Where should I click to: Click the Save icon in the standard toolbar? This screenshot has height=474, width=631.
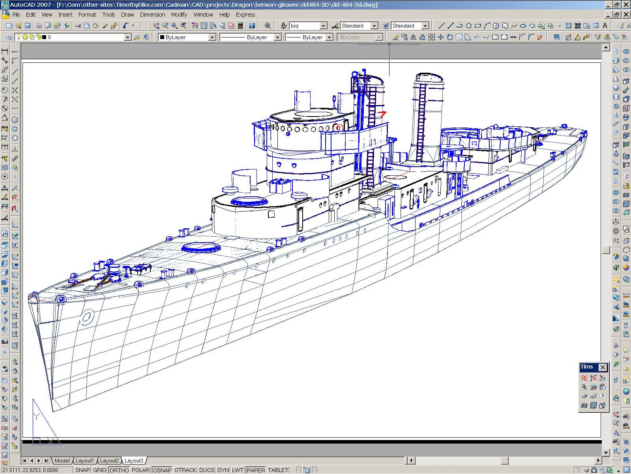pos(28,26)
